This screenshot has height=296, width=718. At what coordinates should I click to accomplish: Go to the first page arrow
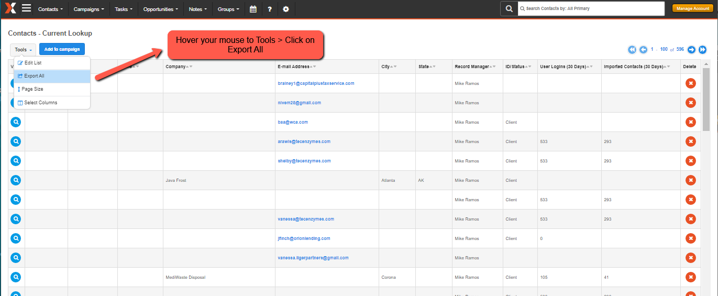tap(632, 49)
